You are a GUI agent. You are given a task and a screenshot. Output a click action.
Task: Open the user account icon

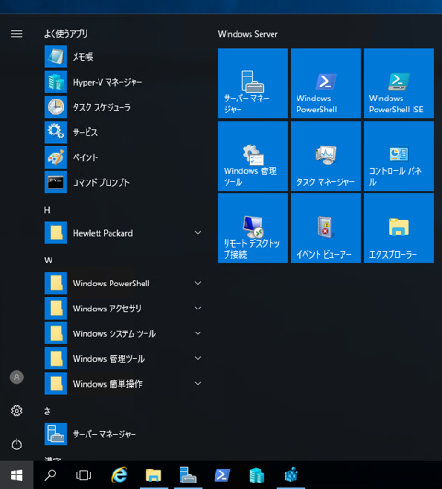pos(17,378)
